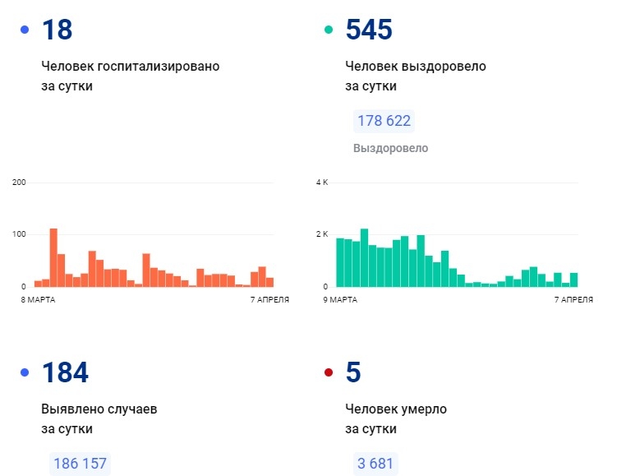Click the 'Человек выздоровело за сутки' label
Screen dimensions: 617x476
point(416,76)
